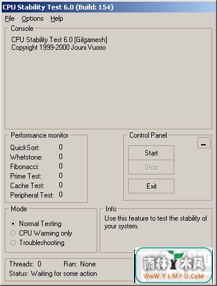
Task: Click the Cache Test label
Action: pyautogui.click(x=27, y=186)
